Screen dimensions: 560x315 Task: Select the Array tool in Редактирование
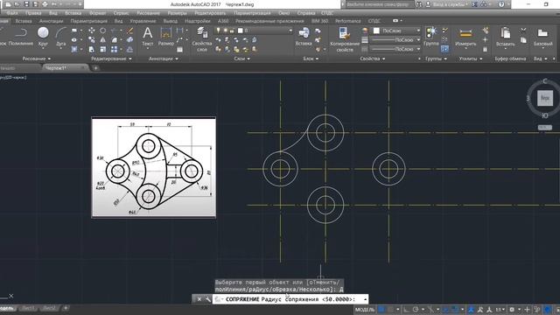coord(115,49)
